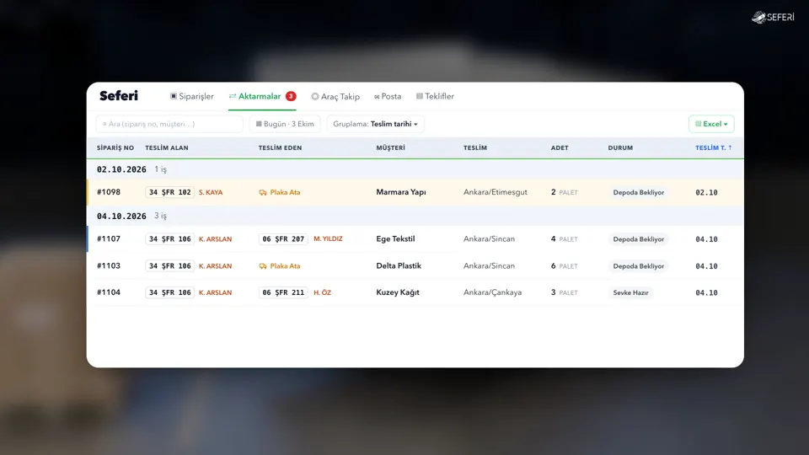
Task: Click driver name H. ÖZ
Action: point(323,292)
